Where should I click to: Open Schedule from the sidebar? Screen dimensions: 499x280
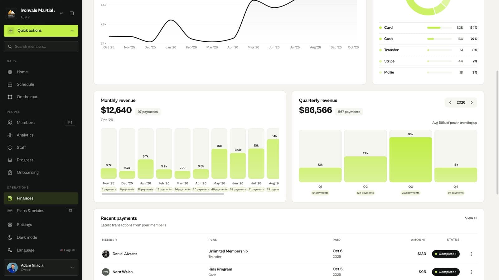click(x=41, y=84)
